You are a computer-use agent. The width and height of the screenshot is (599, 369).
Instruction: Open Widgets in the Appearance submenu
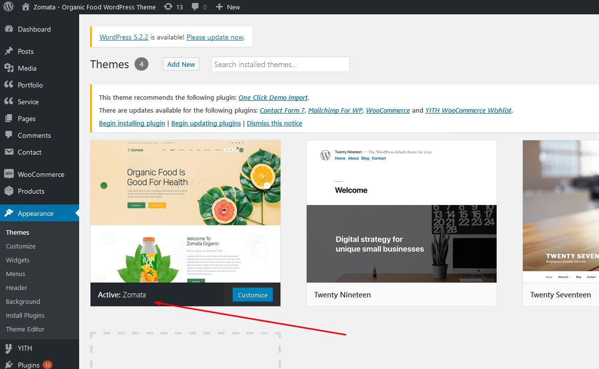pyautogui.click(x=18, y=260)
